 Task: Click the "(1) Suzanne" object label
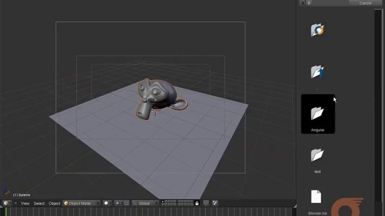click(x=22, y=195)
